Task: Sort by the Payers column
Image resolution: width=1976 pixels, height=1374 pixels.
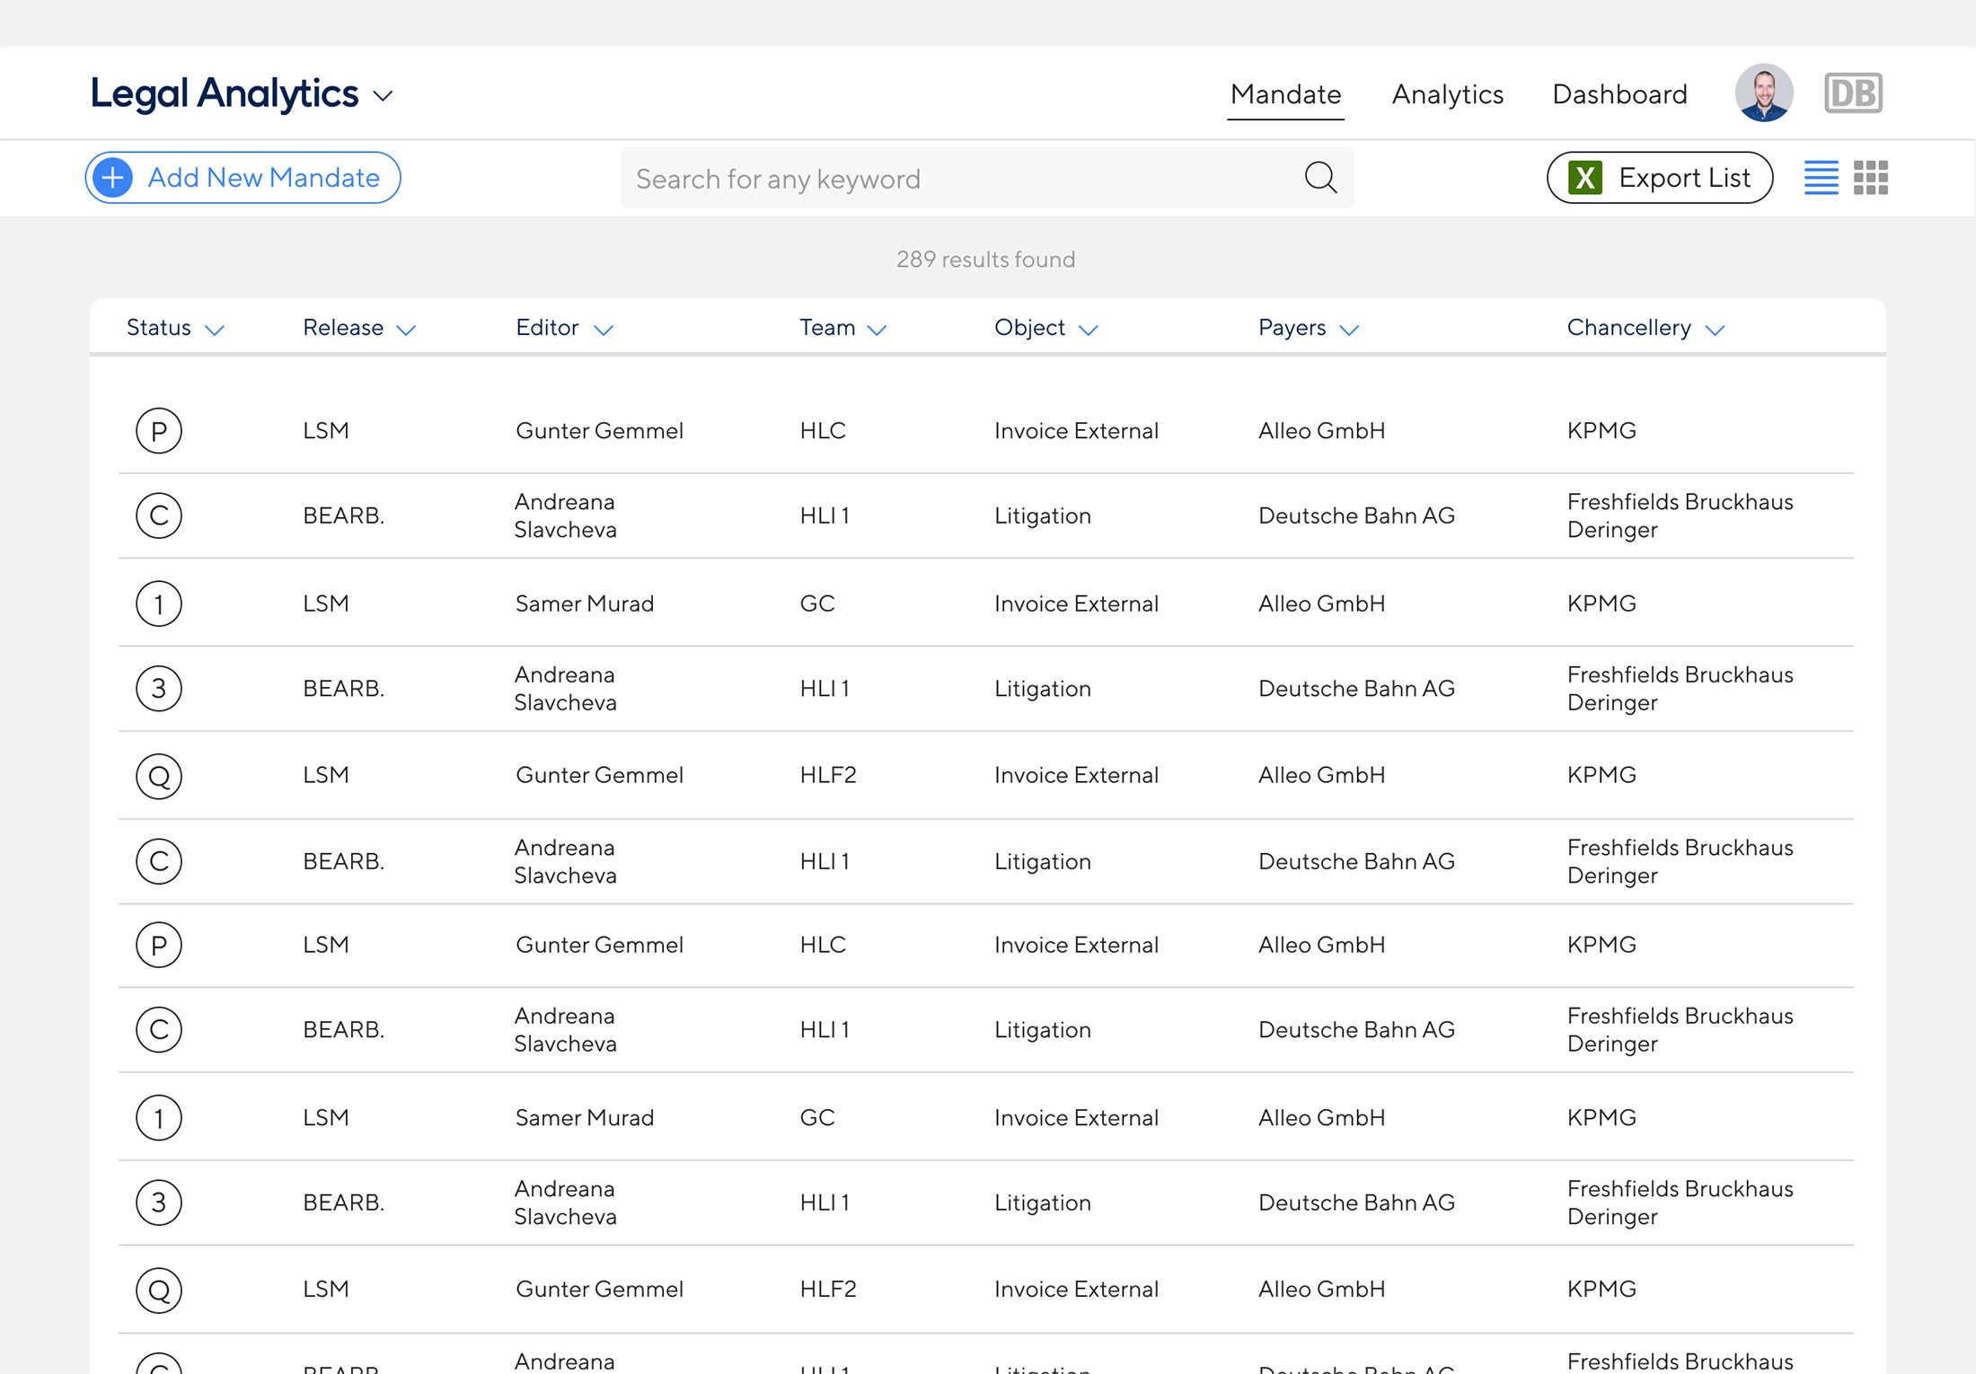Action: [x=1308, y=328]
